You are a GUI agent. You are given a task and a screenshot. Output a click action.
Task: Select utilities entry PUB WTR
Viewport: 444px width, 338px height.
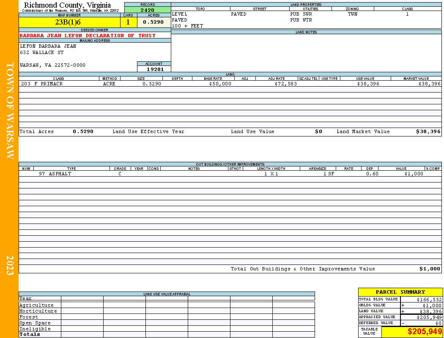coord(301,20)
